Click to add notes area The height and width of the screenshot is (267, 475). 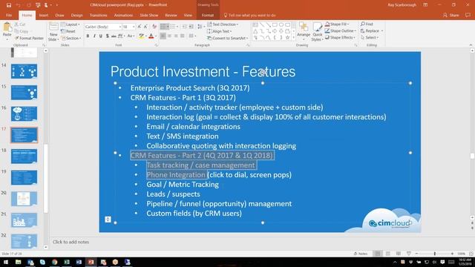coord(71,242)
